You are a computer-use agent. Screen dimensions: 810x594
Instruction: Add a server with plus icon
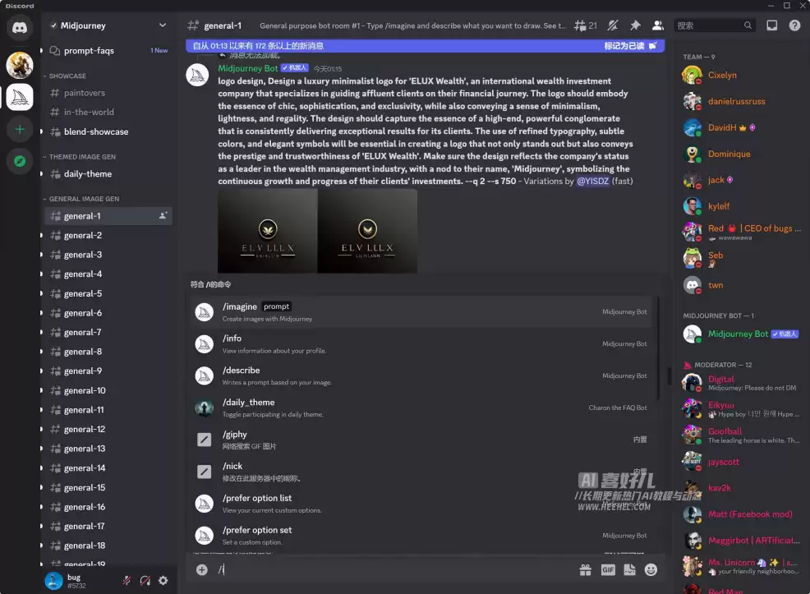(x=20, y=129)
